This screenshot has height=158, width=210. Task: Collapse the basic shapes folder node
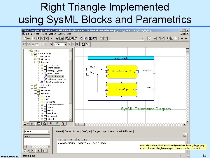(x=32, y=56)
